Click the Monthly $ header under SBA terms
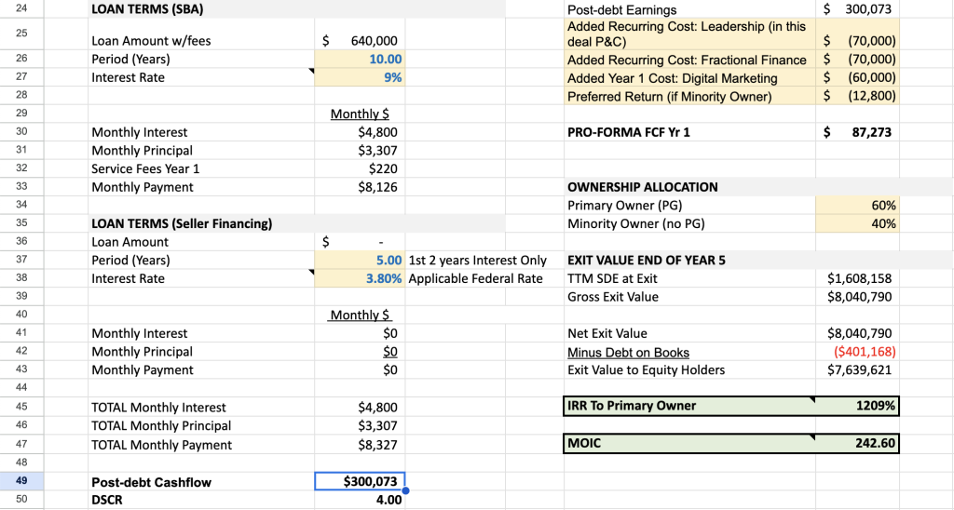954x510 pixels. point(360,114)
